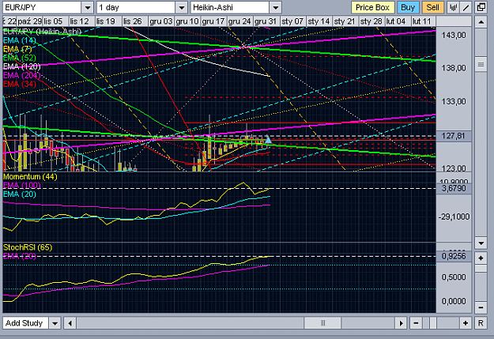Click the Add Study button
494x339 pixels.
tap(25, 323)
